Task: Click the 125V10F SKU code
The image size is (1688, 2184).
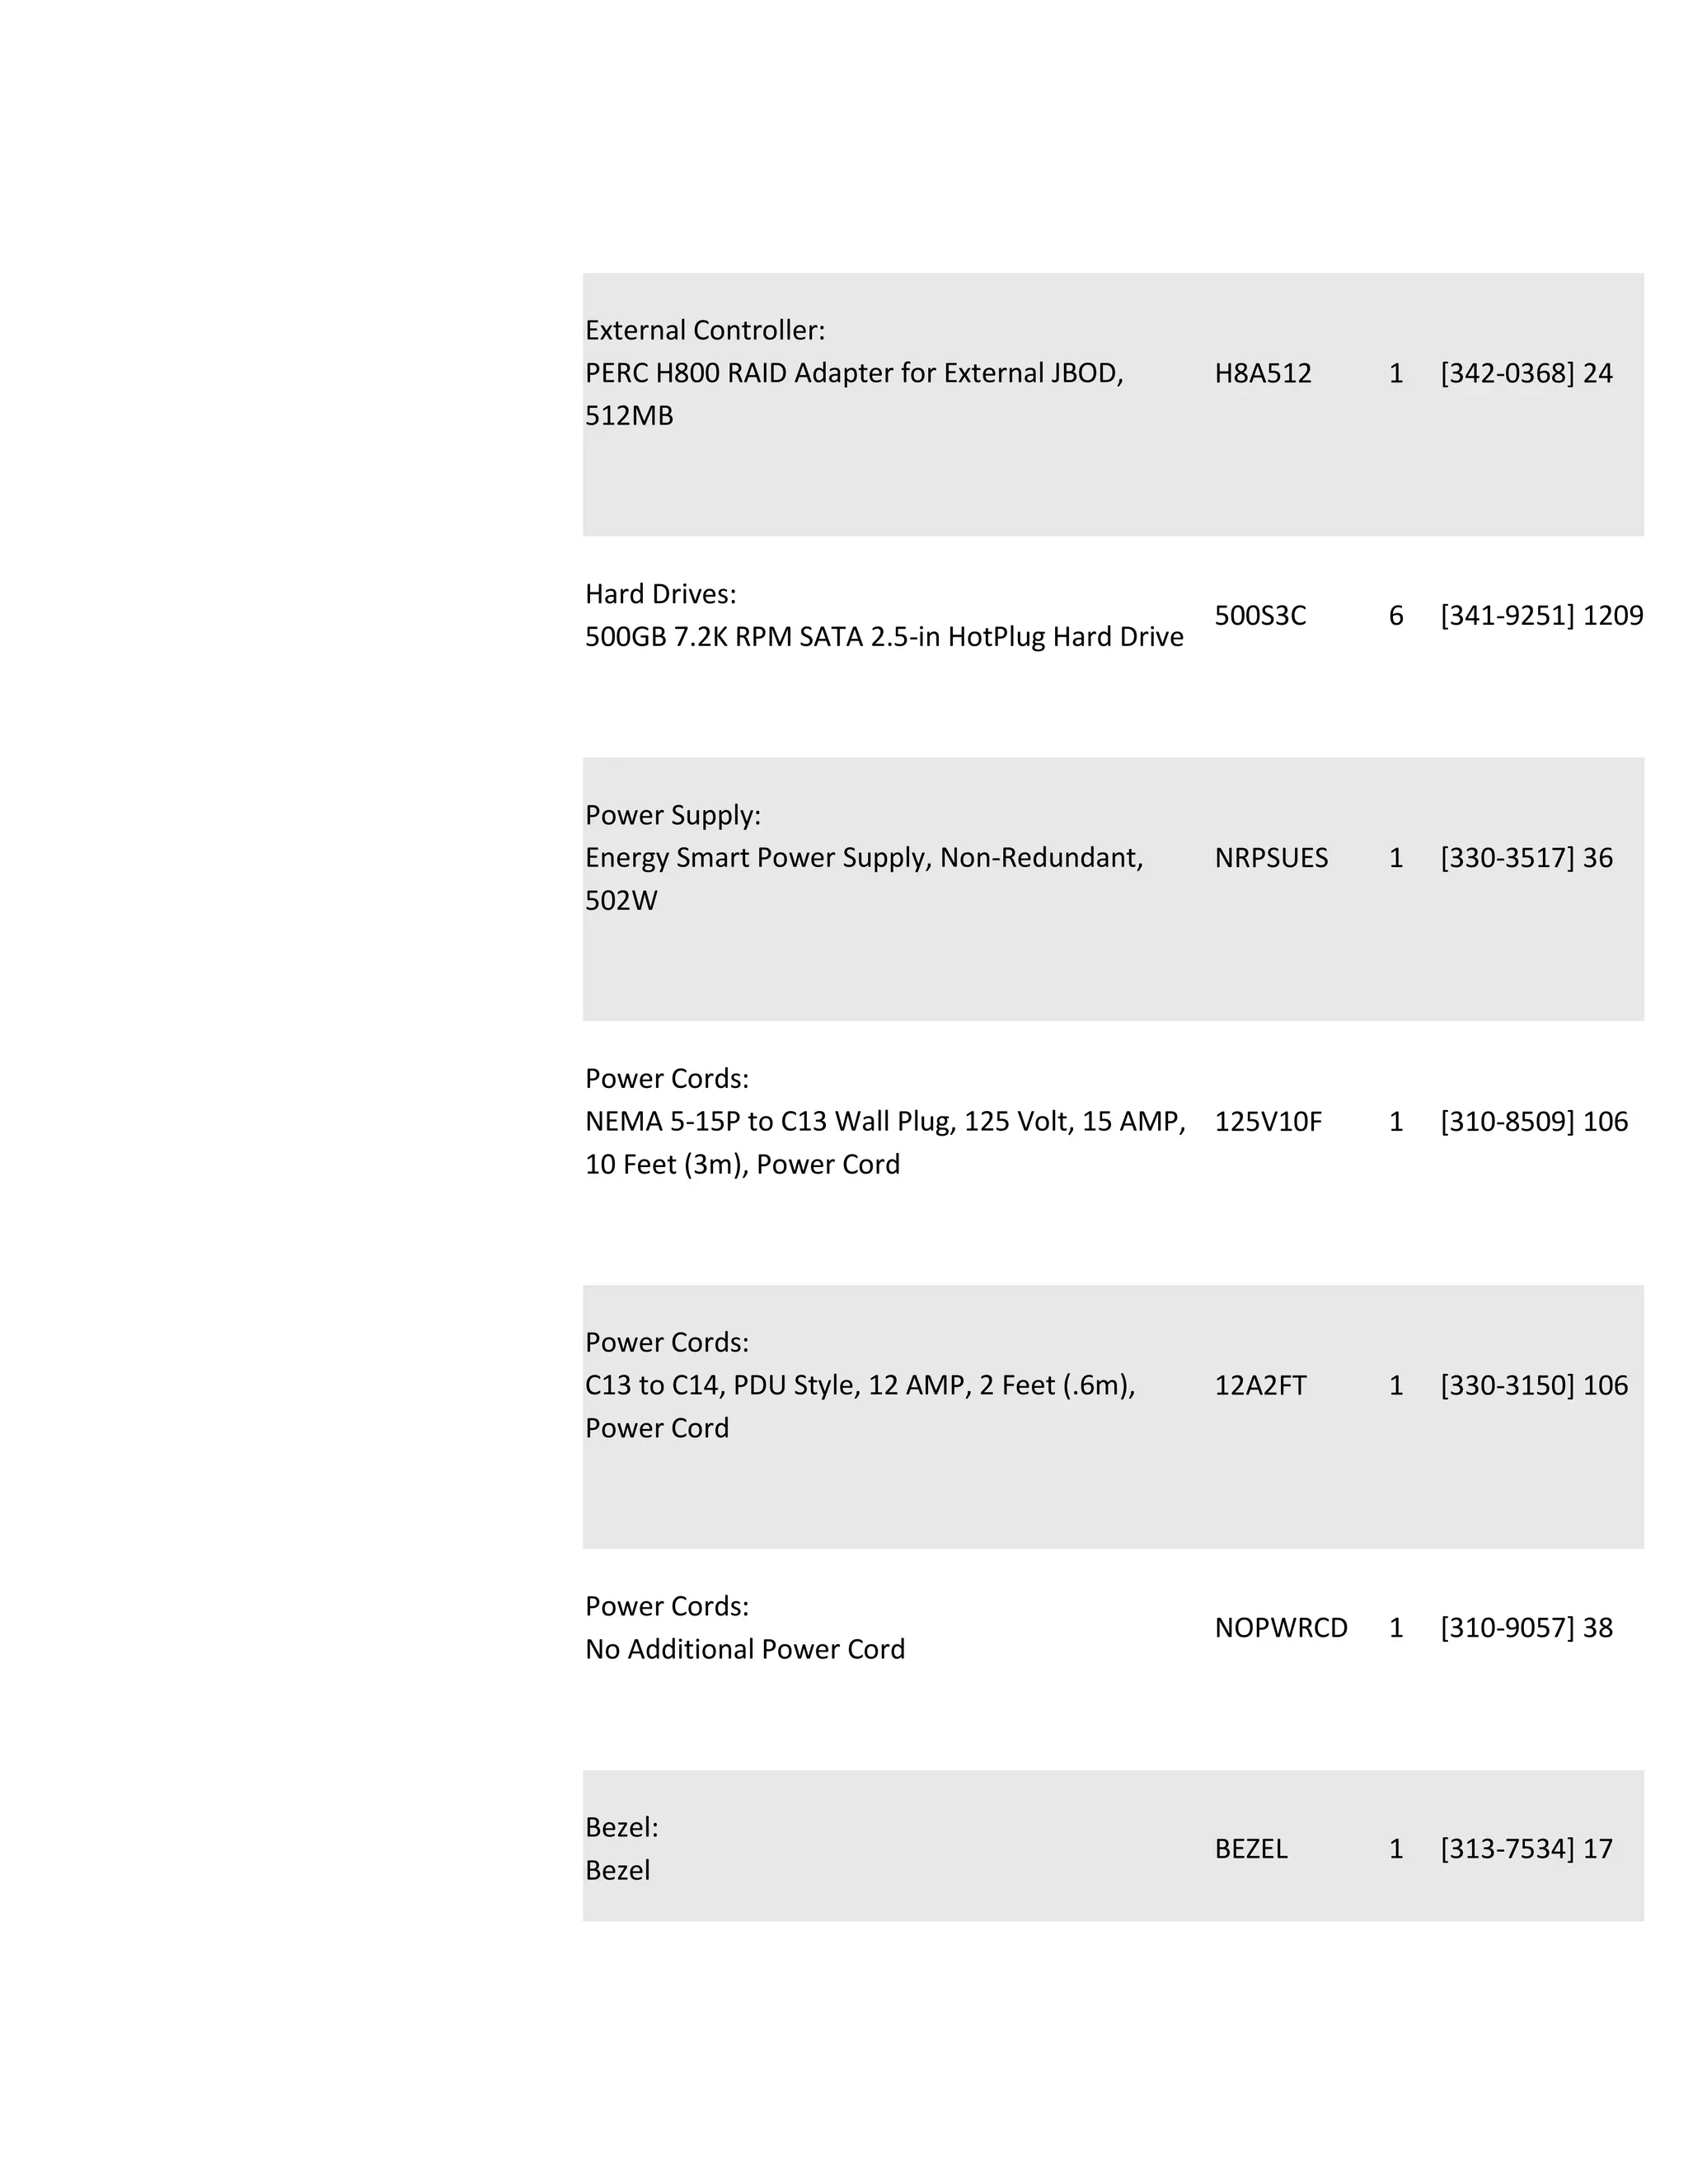Action: click(1268, 1122)
